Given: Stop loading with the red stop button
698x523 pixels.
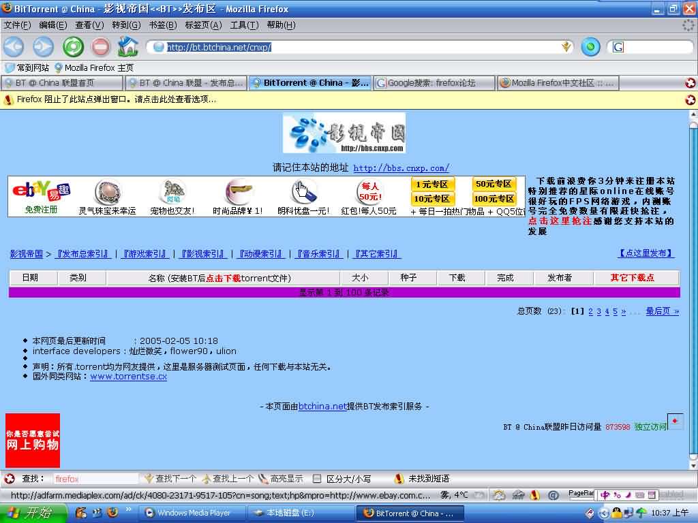Looking at the screenshot, I should tap(101, 47).
